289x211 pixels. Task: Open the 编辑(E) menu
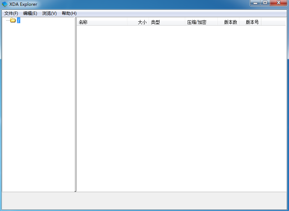point(30,13)
